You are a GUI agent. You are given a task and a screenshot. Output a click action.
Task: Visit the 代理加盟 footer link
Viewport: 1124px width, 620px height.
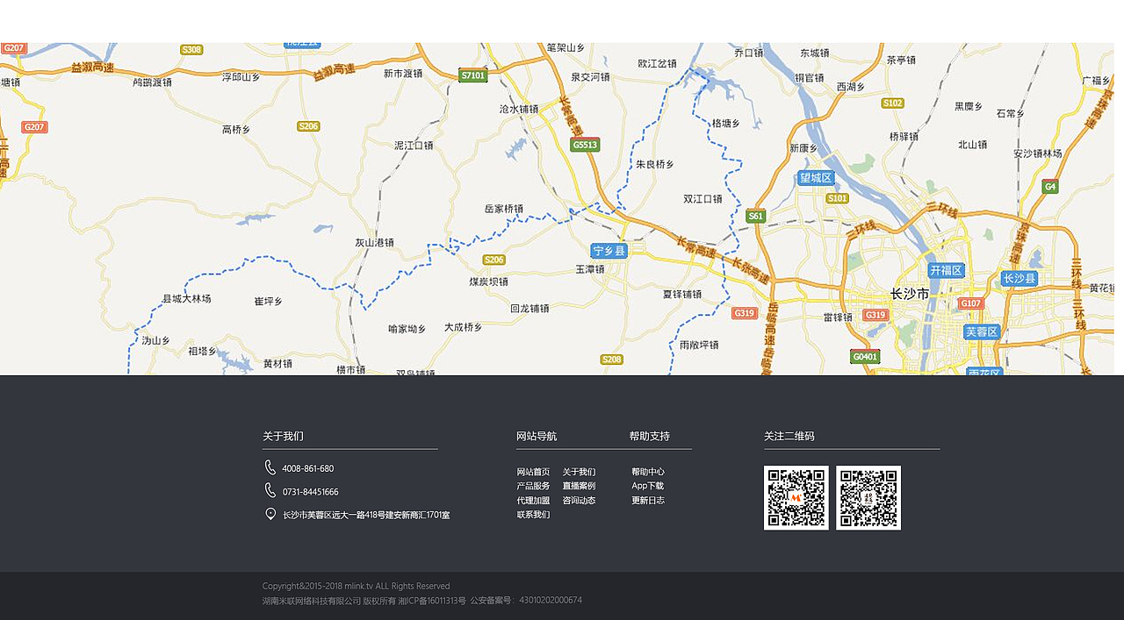coord(533,501)
